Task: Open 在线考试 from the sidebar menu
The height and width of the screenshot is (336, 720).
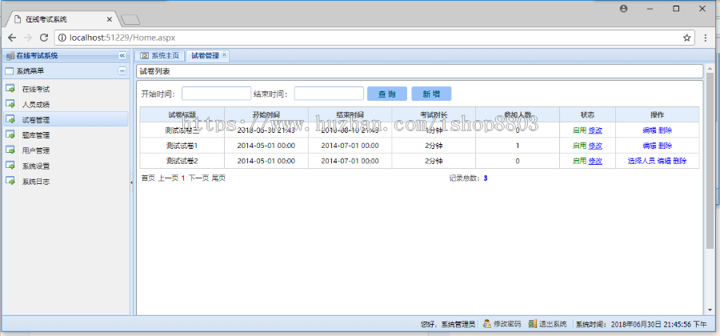Action: [36, 90]
